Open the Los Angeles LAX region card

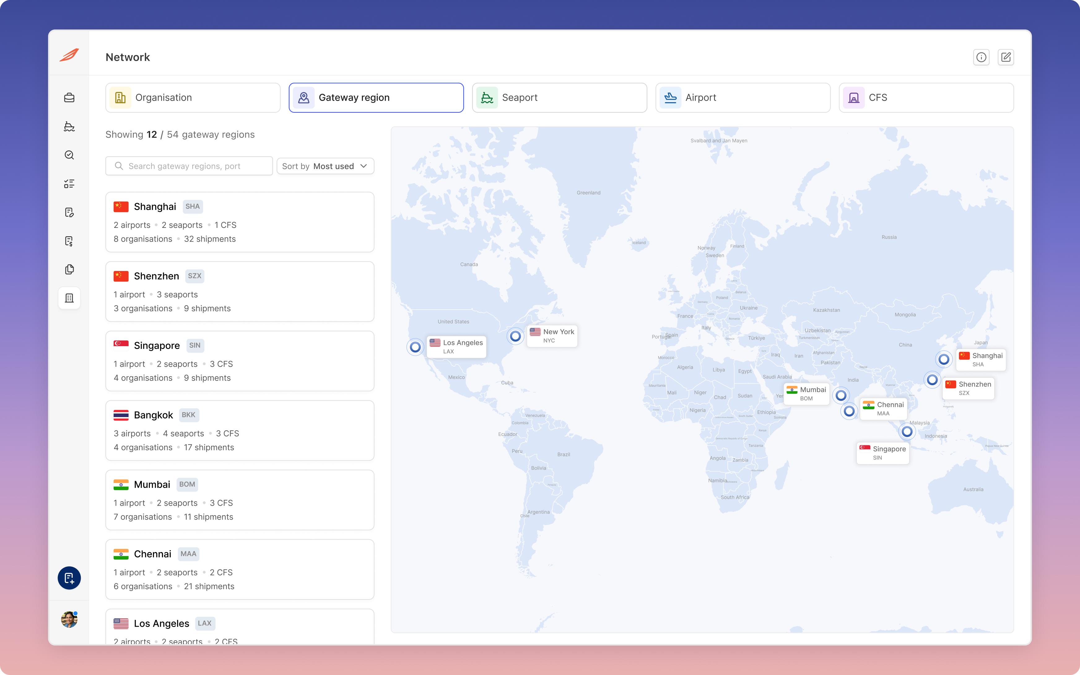pos(240,627)
